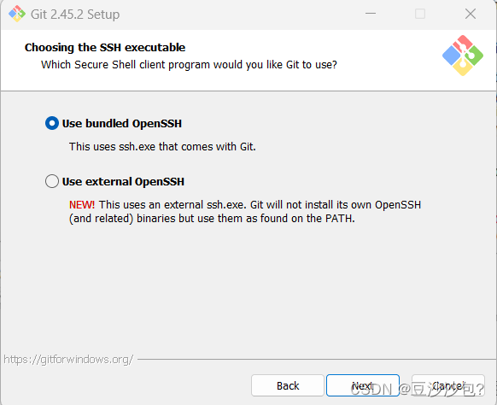The width and height of the screenshot is (497, 405).
Task: Cancel the Git installation
Action: [447, 385]
